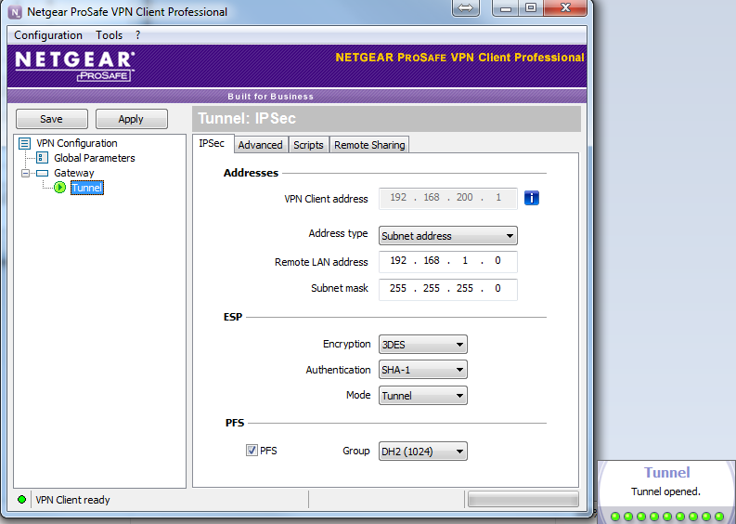Click the progress bar in the status bar
This screenshot has width=736, height=524.
click(523, 499)
